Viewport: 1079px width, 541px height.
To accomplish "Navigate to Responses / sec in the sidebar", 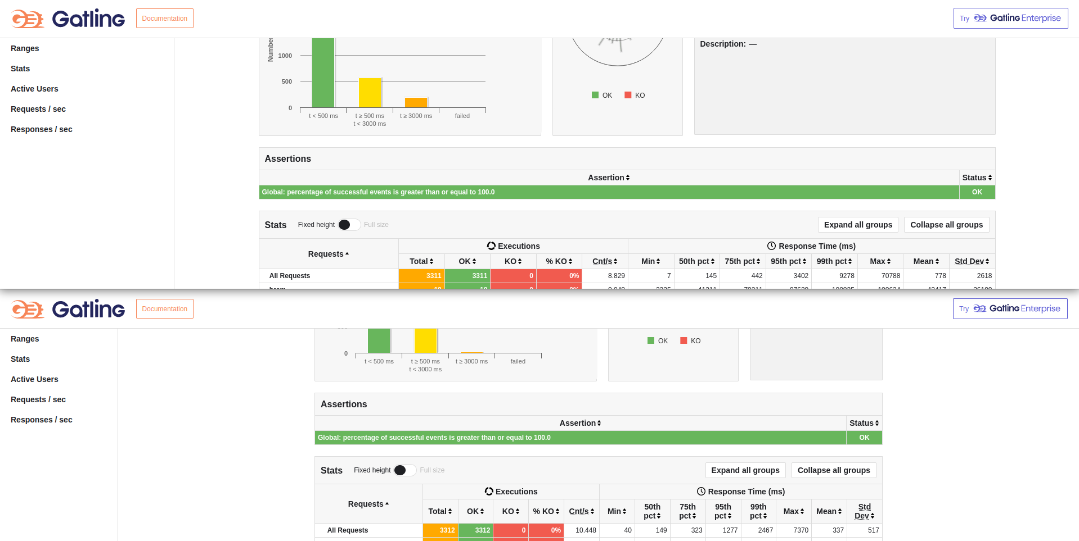I will 41,129.
